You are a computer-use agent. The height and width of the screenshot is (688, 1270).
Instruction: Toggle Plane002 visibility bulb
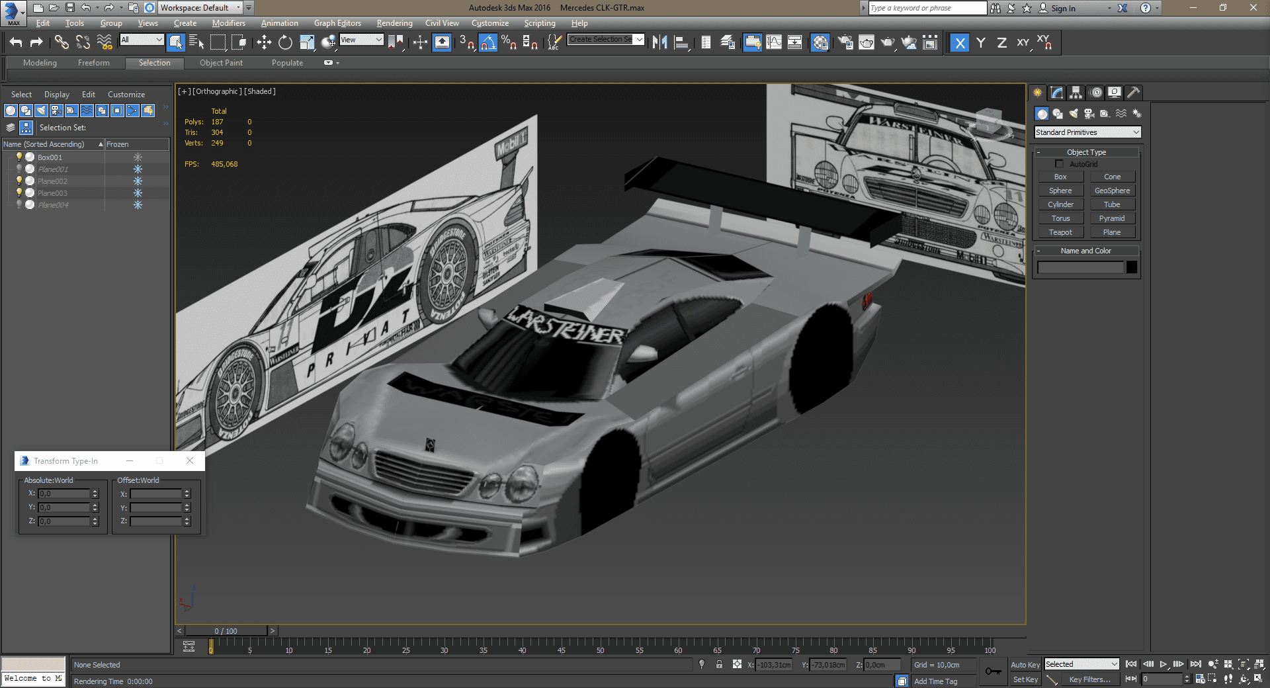pyautogui.click(x=19, y=181)
